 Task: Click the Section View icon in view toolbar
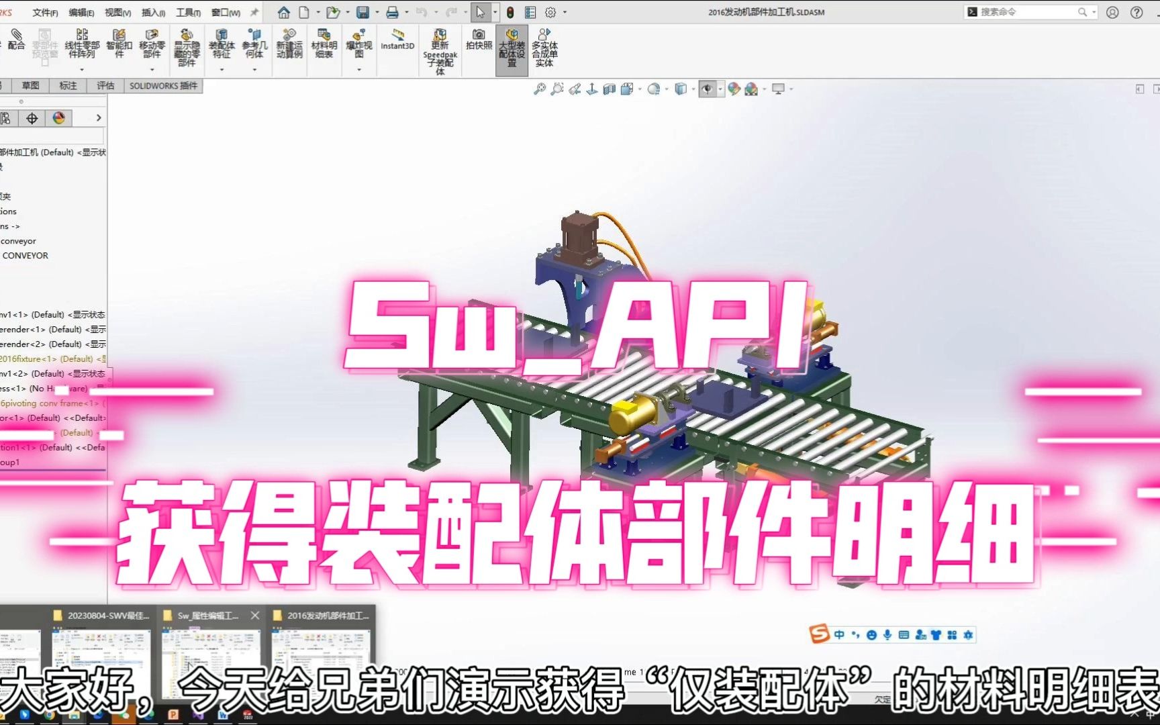pyautogui.click(x=609, y=89)
